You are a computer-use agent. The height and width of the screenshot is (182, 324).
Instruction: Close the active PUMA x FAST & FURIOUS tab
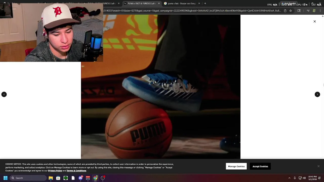click(159, 4)
